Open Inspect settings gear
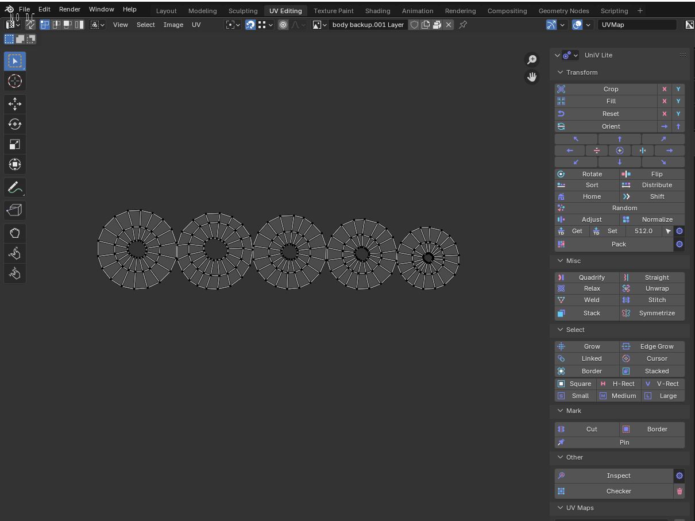Viewport: 695px width, 521px height. coord(679,476)
